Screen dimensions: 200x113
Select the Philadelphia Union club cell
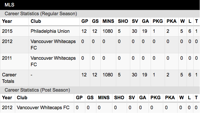[50, 31]
